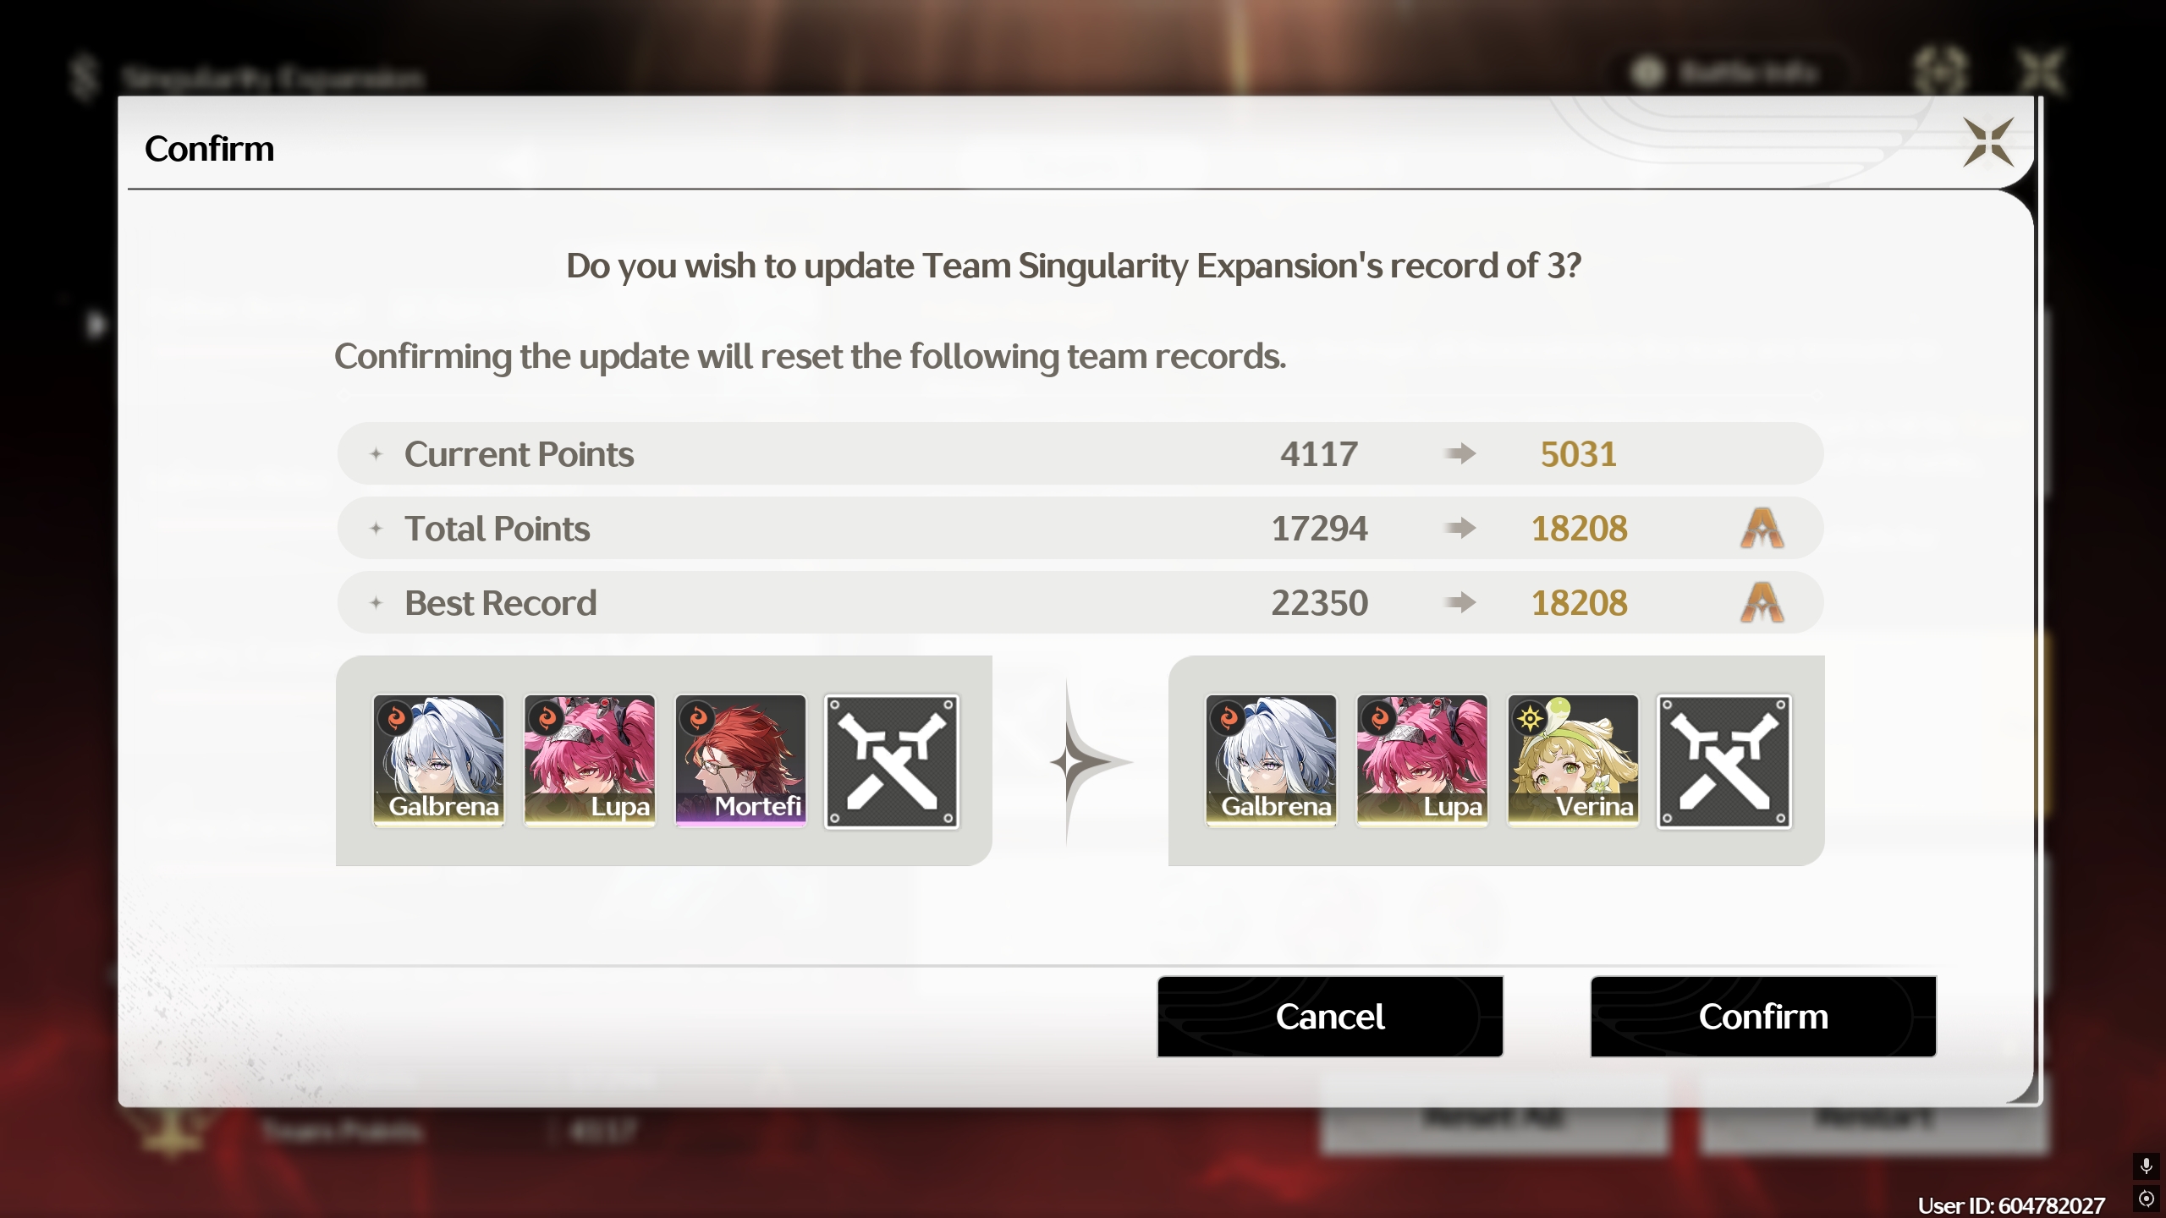Select Verina portrait in the new team
This screenshot has height=1218, width=2166.
(x=1573, y=760)
